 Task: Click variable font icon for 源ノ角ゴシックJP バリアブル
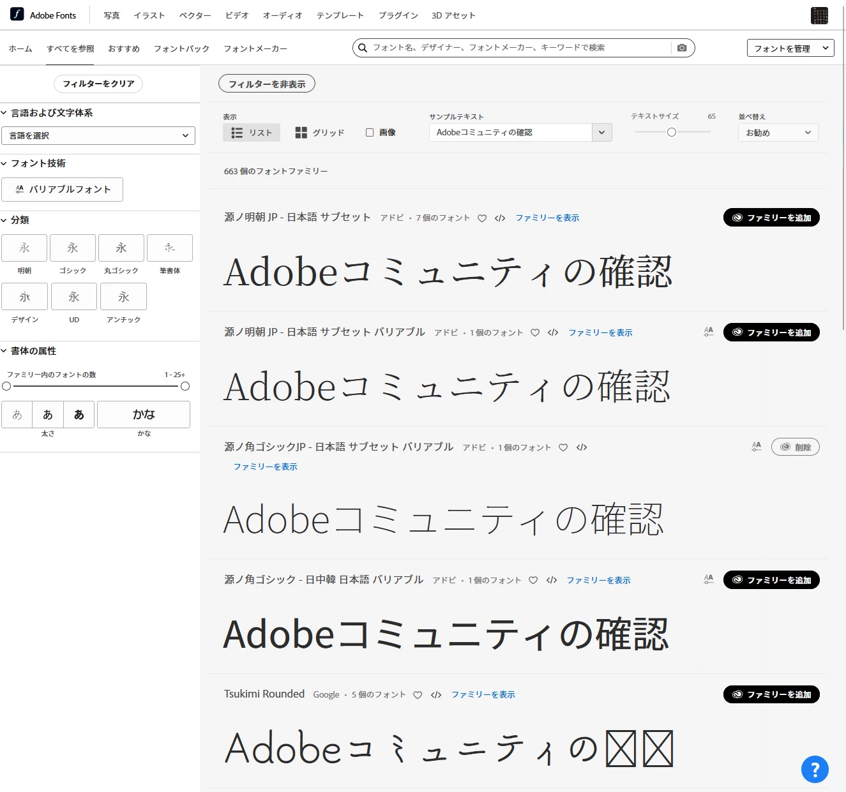click(757, 447)
